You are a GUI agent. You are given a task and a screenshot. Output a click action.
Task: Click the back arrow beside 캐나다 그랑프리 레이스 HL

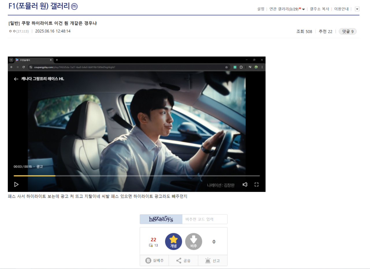click(x=16, y=79)
